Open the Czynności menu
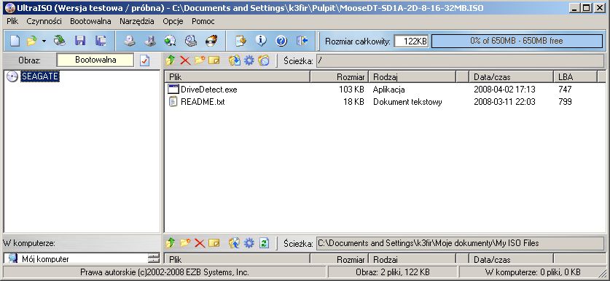Viewport: 610px width, 281px height. click(44, 21)
